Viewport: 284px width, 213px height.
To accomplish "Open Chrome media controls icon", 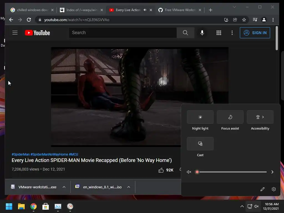I will point(255,20).
